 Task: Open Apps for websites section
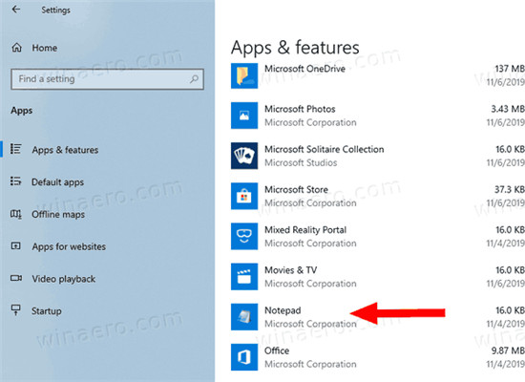(x=69, y=246)
